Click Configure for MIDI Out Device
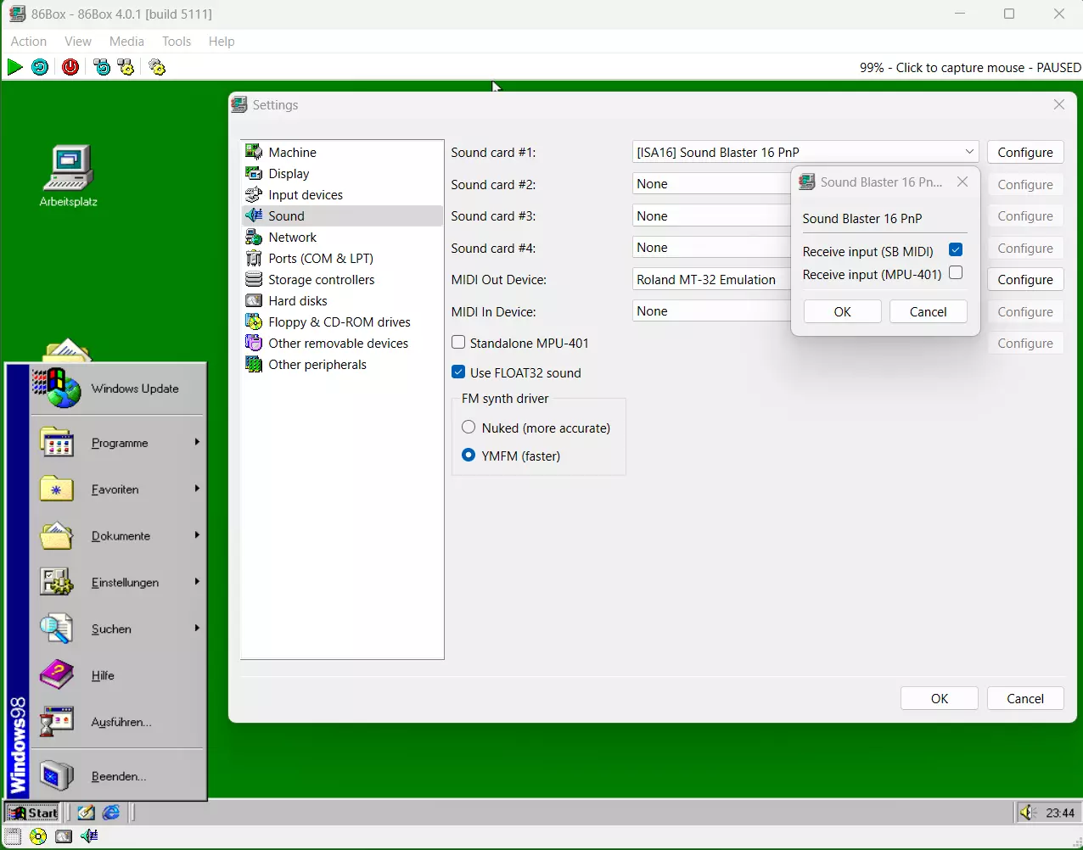The height and width of the screenshot is (850, 1083). [1025, 280]
